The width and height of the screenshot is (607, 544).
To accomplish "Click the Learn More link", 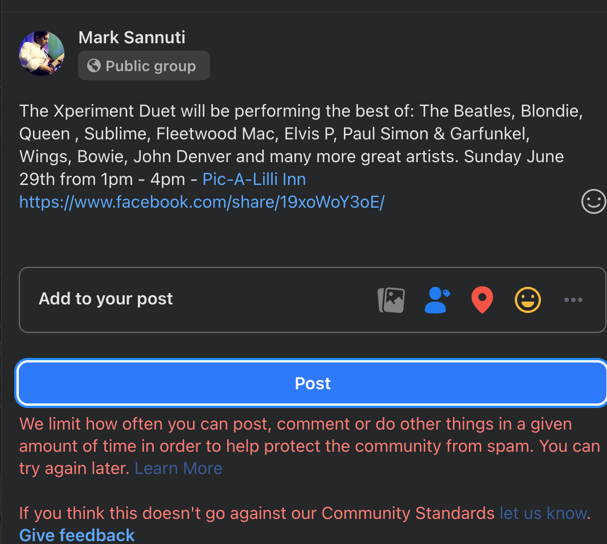I will coord(178,468).
